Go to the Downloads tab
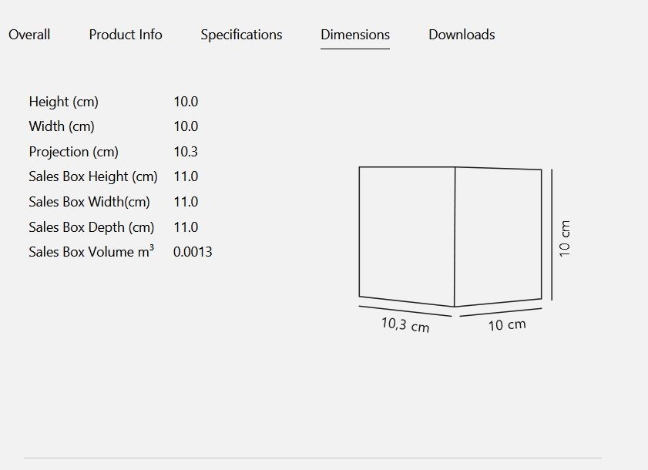The image size is (648, 470). point(462,35)
